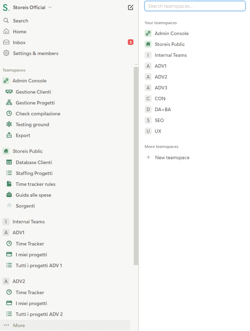Screen dimensions: 250x331
Task: Click the Teamspaces section header
Action: click(x=14, y=70)
